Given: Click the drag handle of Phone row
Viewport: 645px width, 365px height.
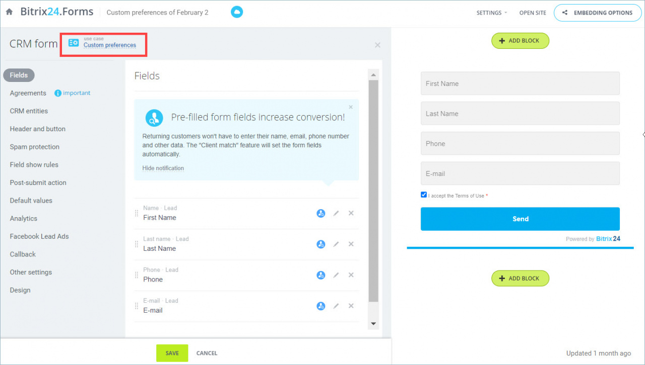Looking at the screenshot, I should [137, 275].
